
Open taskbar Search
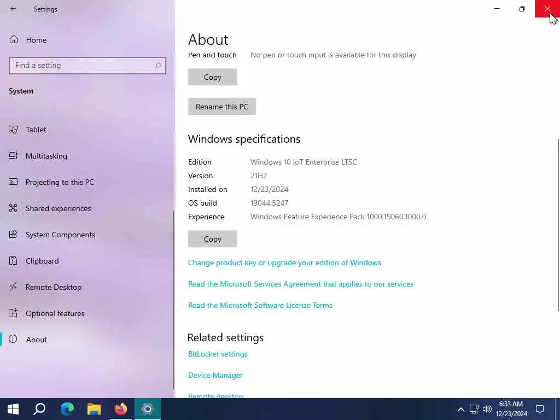pyautogui.click(x=39, y=409)
